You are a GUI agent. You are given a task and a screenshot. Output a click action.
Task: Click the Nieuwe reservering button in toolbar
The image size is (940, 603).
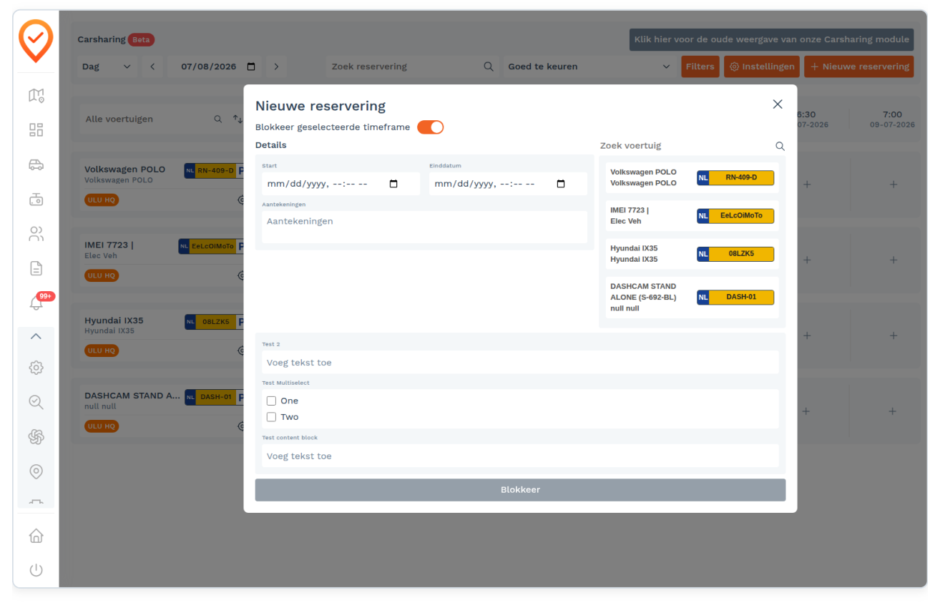(x=859, y=67)
